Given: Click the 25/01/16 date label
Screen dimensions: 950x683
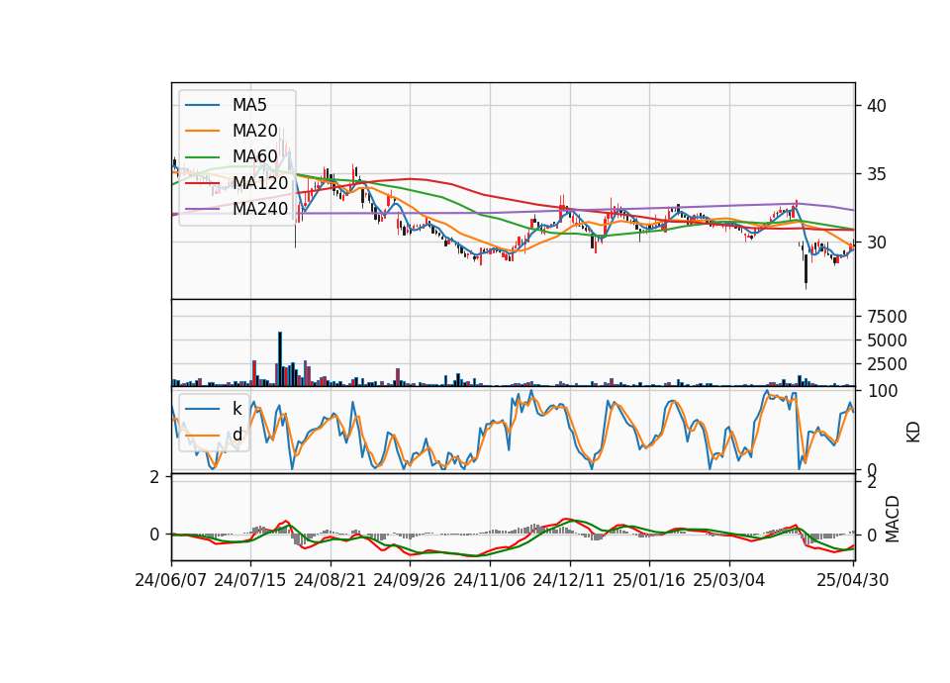Looking at the screenshot, I should coord(649,581).
